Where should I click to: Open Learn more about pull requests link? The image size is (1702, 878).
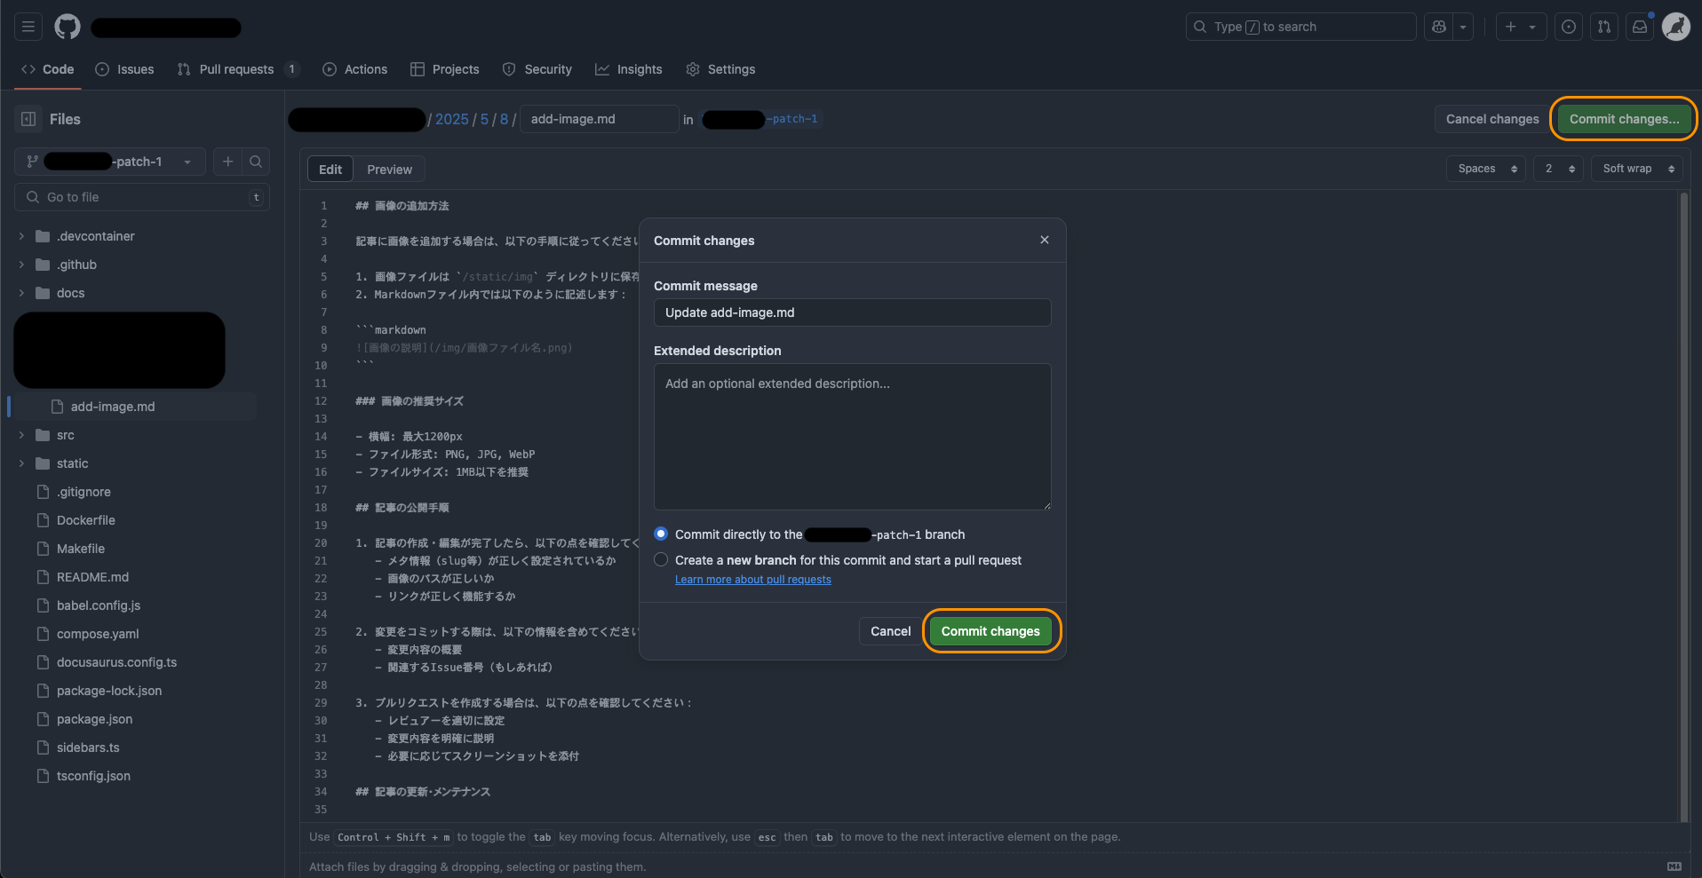point(752,580)
